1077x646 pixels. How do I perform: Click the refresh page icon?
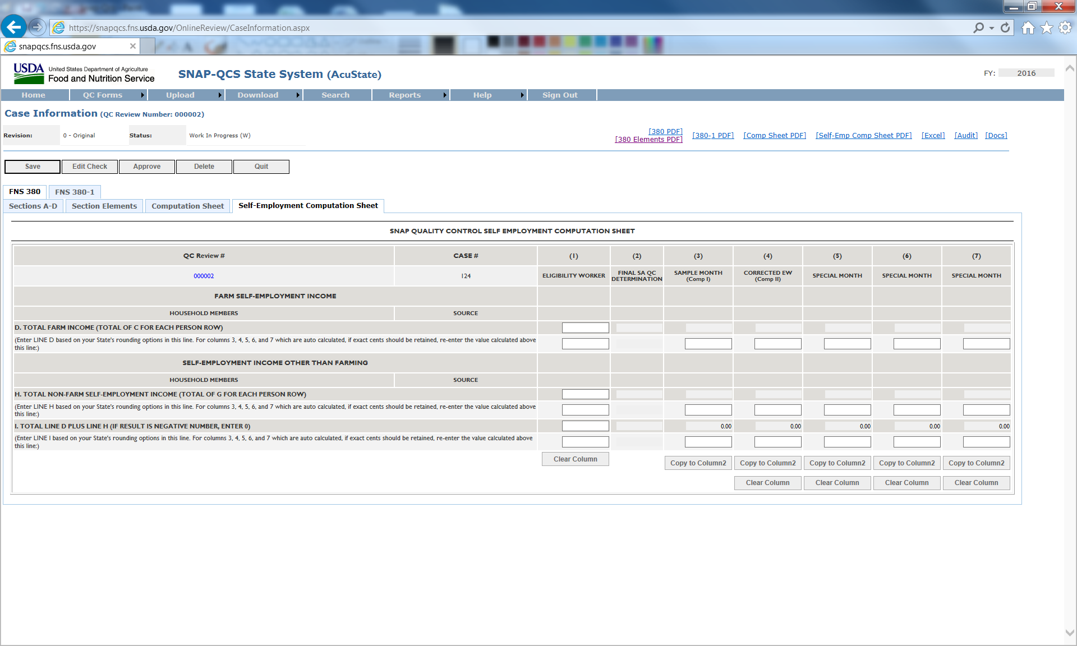click(x=1005, y=27)
